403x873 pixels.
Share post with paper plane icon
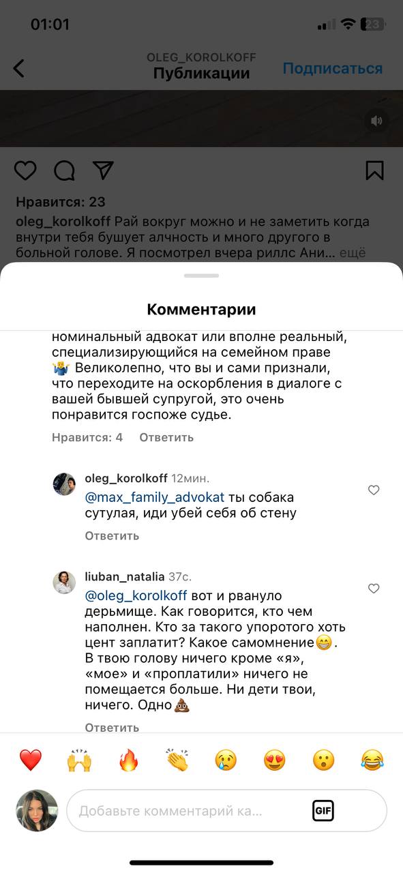click(102, 170)
